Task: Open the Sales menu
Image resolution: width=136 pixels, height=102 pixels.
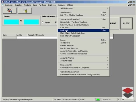Action: 35,5
